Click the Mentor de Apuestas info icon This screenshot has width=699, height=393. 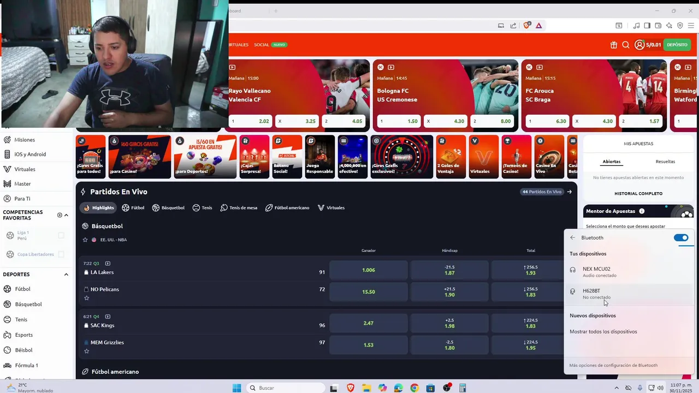coord(642,211)
